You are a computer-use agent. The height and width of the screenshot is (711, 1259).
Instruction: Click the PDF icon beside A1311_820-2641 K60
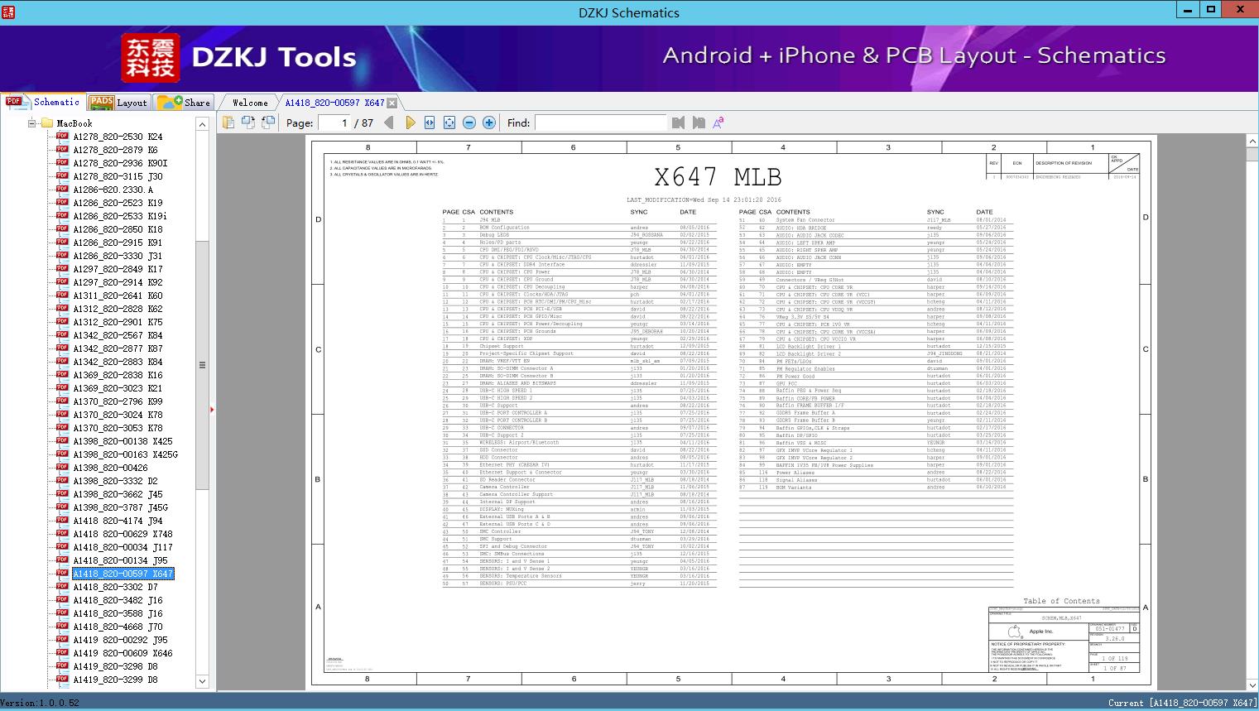point(62,295)
